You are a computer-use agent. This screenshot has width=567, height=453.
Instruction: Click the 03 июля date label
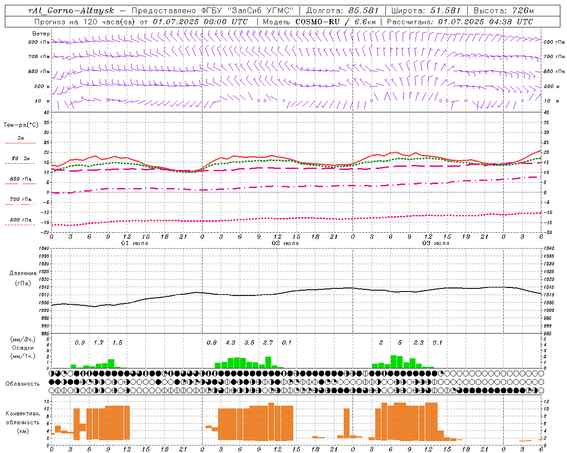(436, 243)
